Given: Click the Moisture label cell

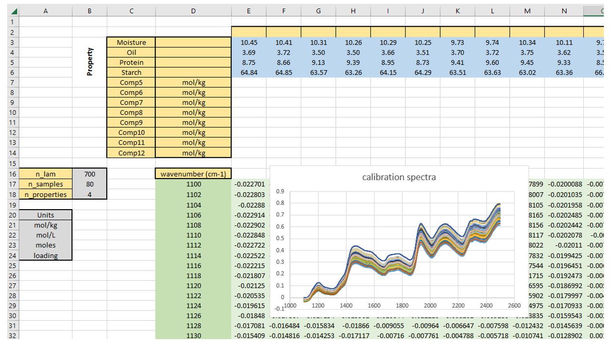Looking at the screenshot, I should tap(131, 42).
